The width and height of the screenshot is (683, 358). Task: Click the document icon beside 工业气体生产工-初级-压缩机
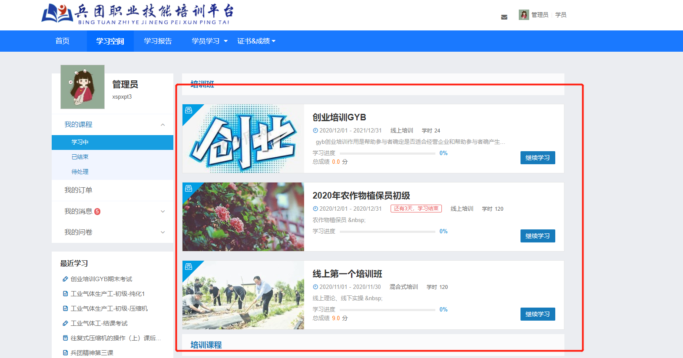tap(65, 308)
